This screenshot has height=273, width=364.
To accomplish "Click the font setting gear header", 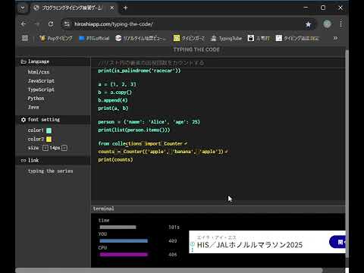I will coord(53,120).
